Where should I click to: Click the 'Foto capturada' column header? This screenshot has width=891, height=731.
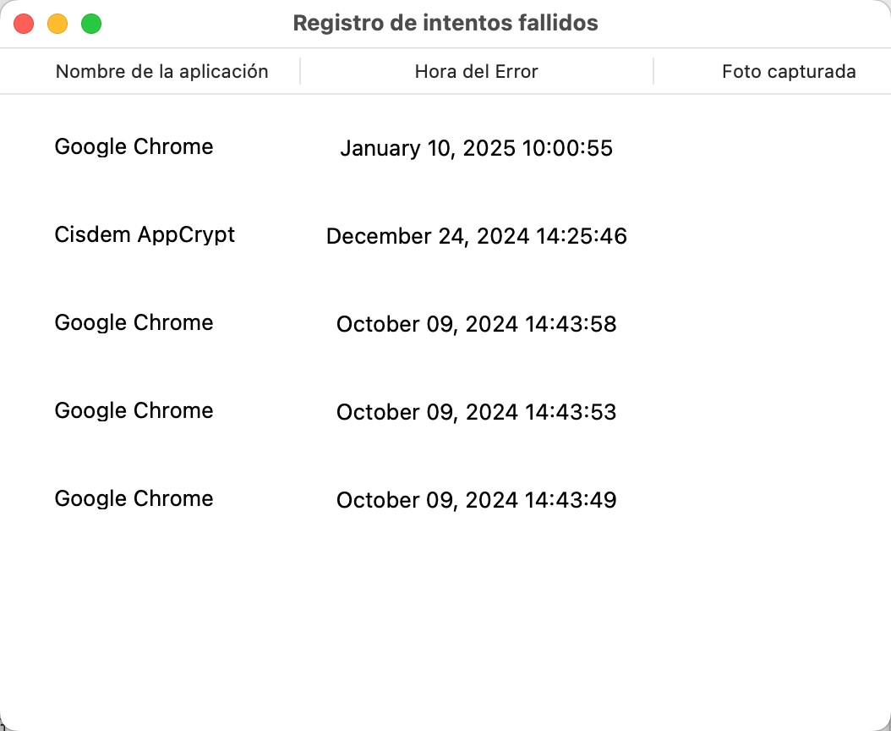click(x=789, y=71)
